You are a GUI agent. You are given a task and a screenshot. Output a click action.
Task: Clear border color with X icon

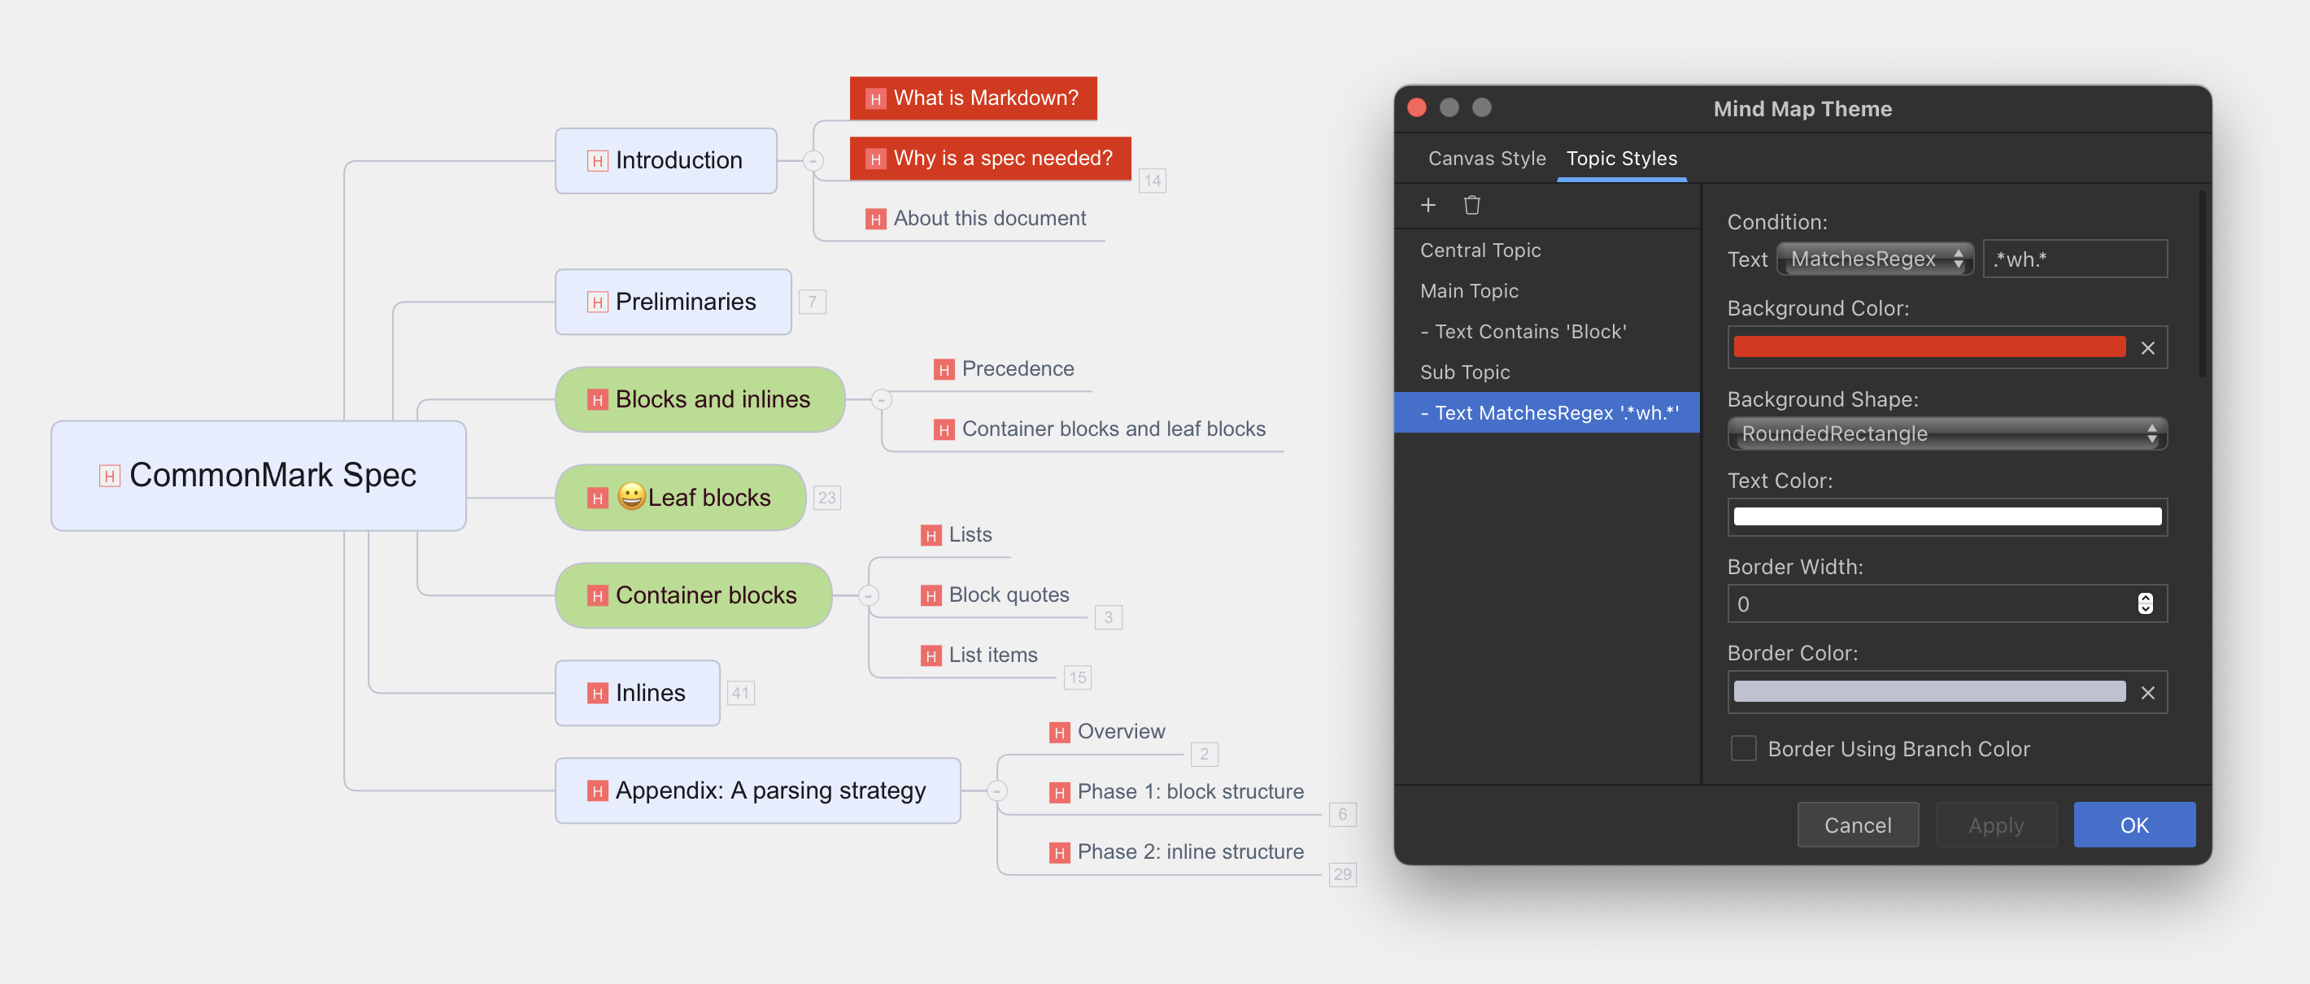tap(2147, 692)
